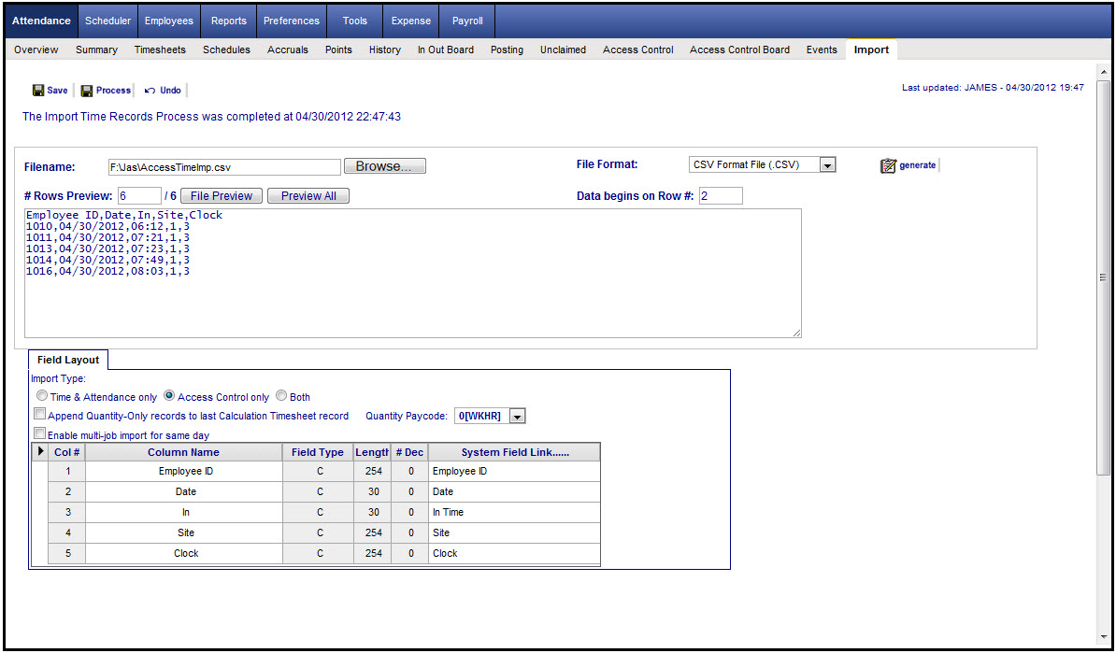Open the Scheduler module
The width and height of the screenshot is (1116, 653).
pos(107,20)
